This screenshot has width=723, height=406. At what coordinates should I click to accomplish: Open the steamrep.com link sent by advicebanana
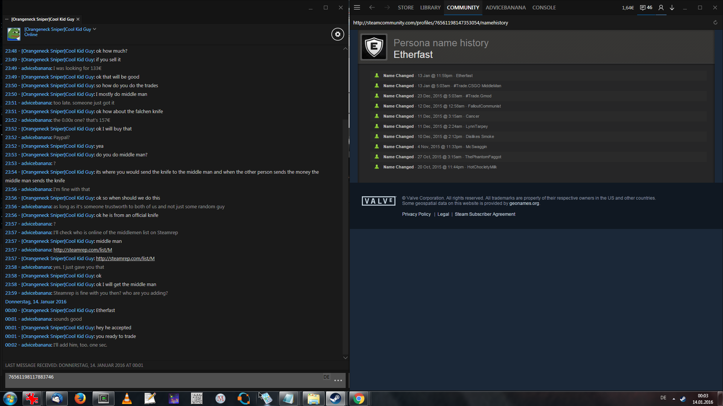(x=83, y=250)
